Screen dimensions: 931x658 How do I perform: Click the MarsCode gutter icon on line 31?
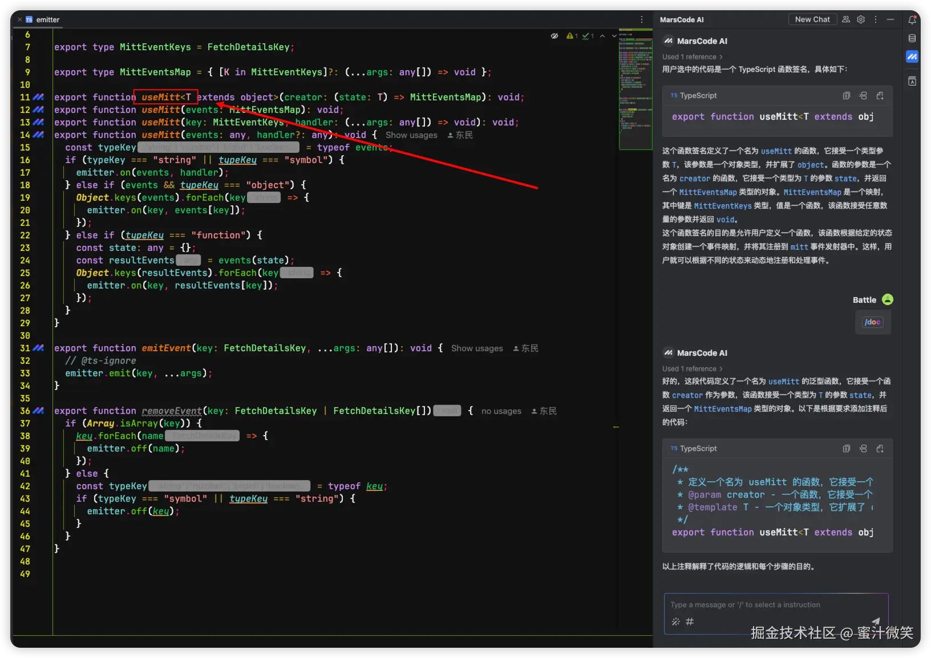(38, 348)
